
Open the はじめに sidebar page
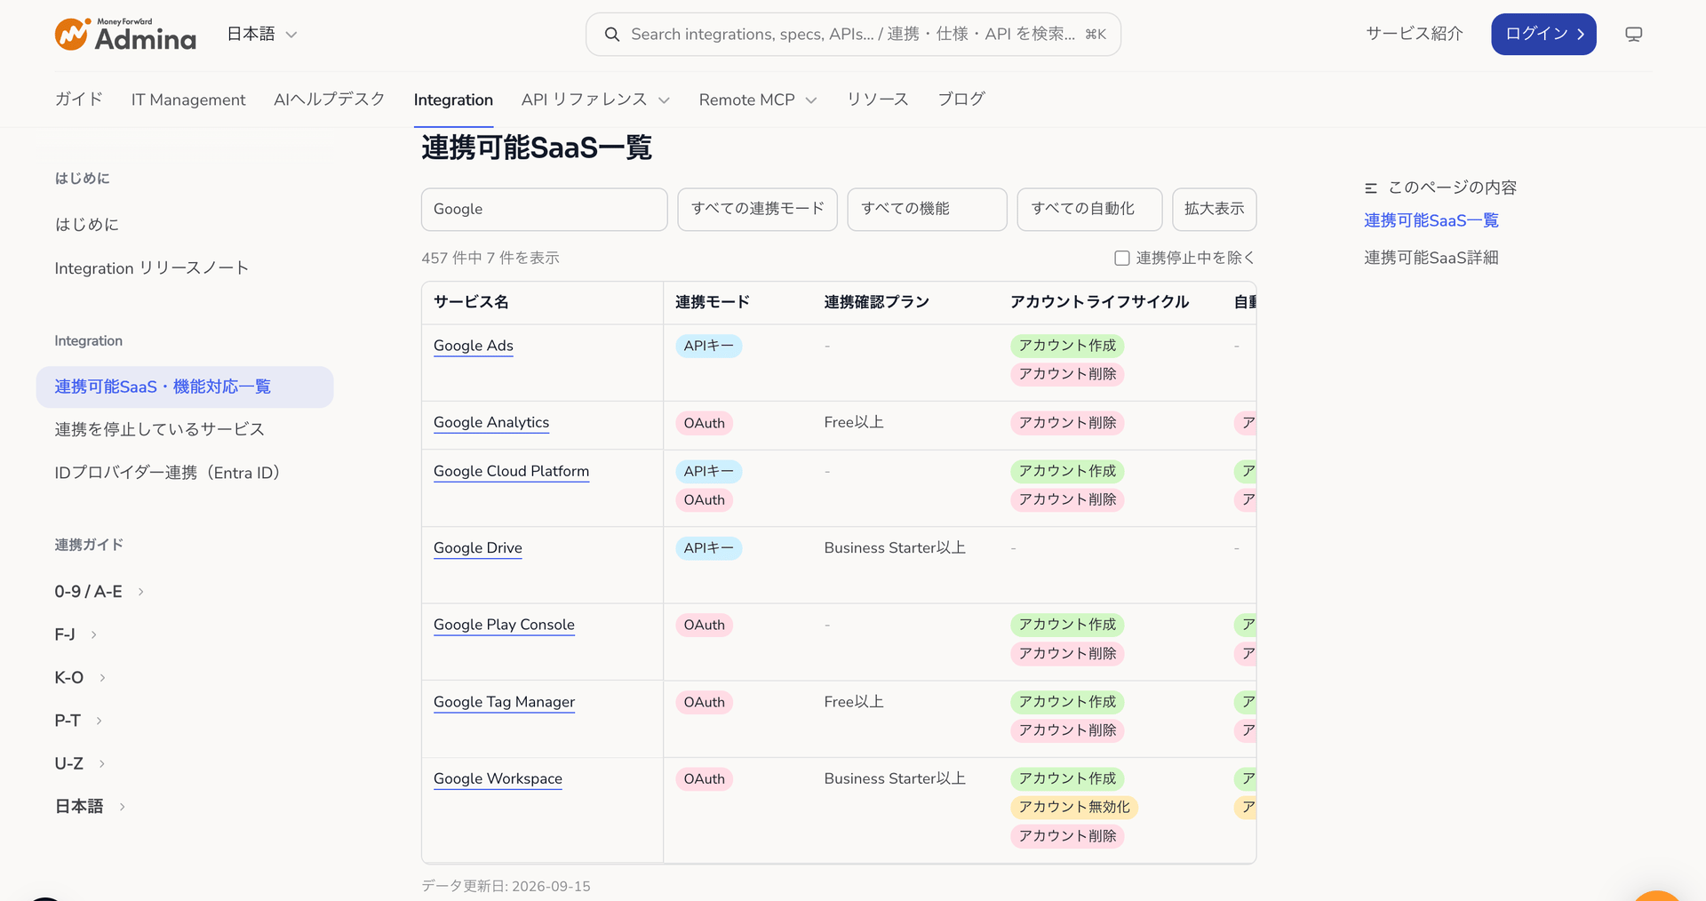click(87, 225)
